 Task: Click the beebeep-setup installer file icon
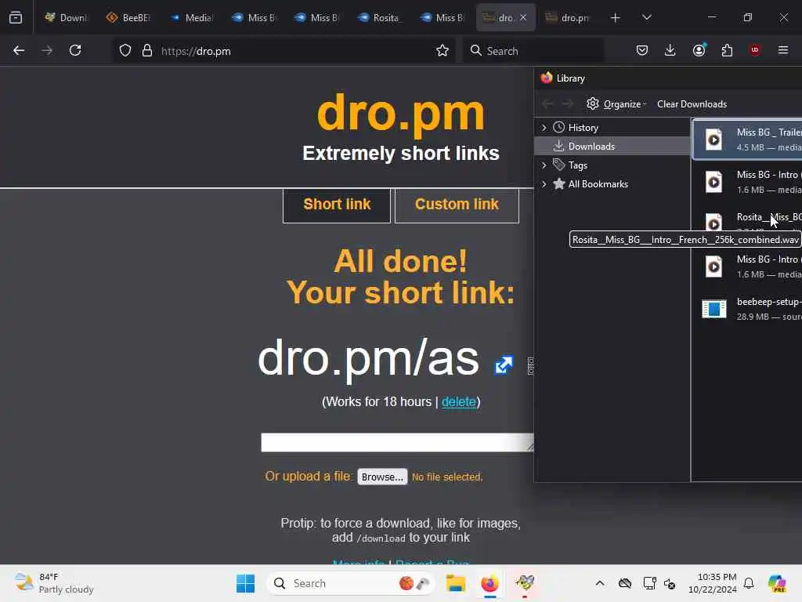click(x=714, y=309)
